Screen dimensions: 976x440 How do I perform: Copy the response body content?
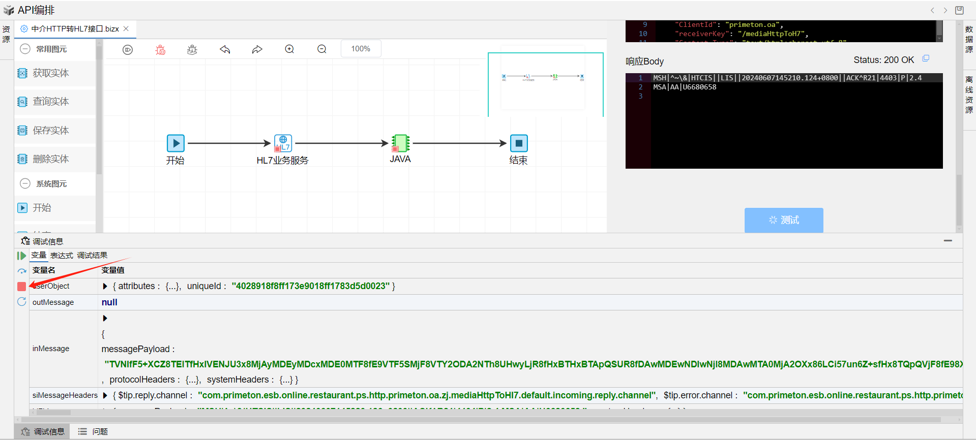tap(926, 59)
